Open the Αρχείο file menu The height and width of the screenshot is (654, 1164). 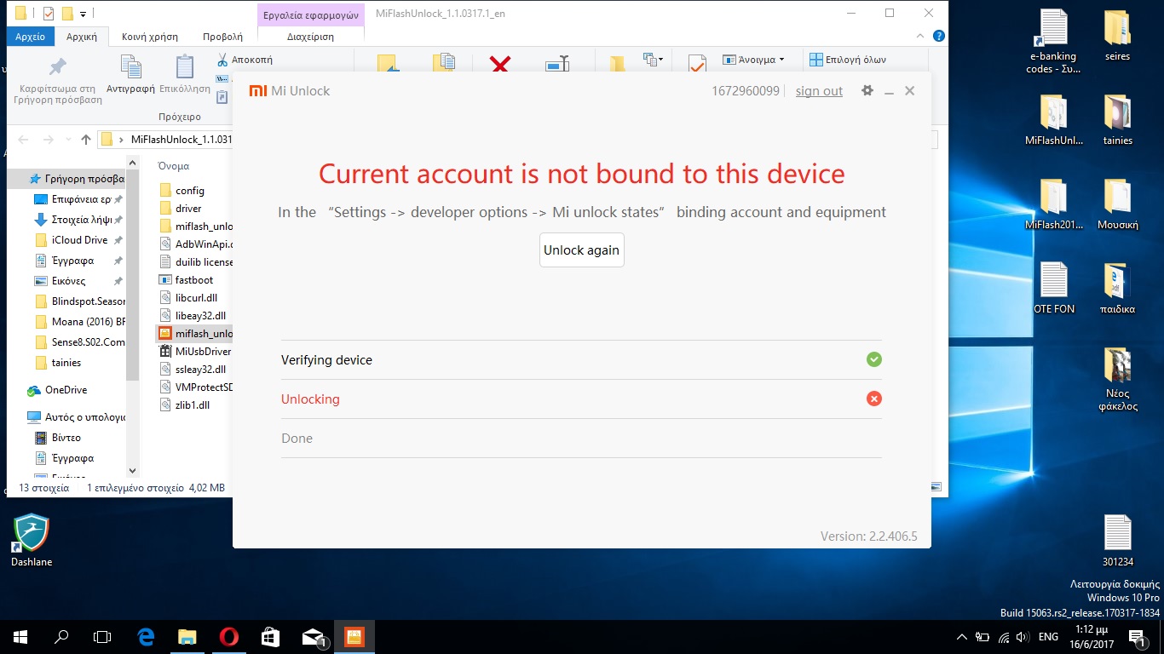click(x=31, y=37)
